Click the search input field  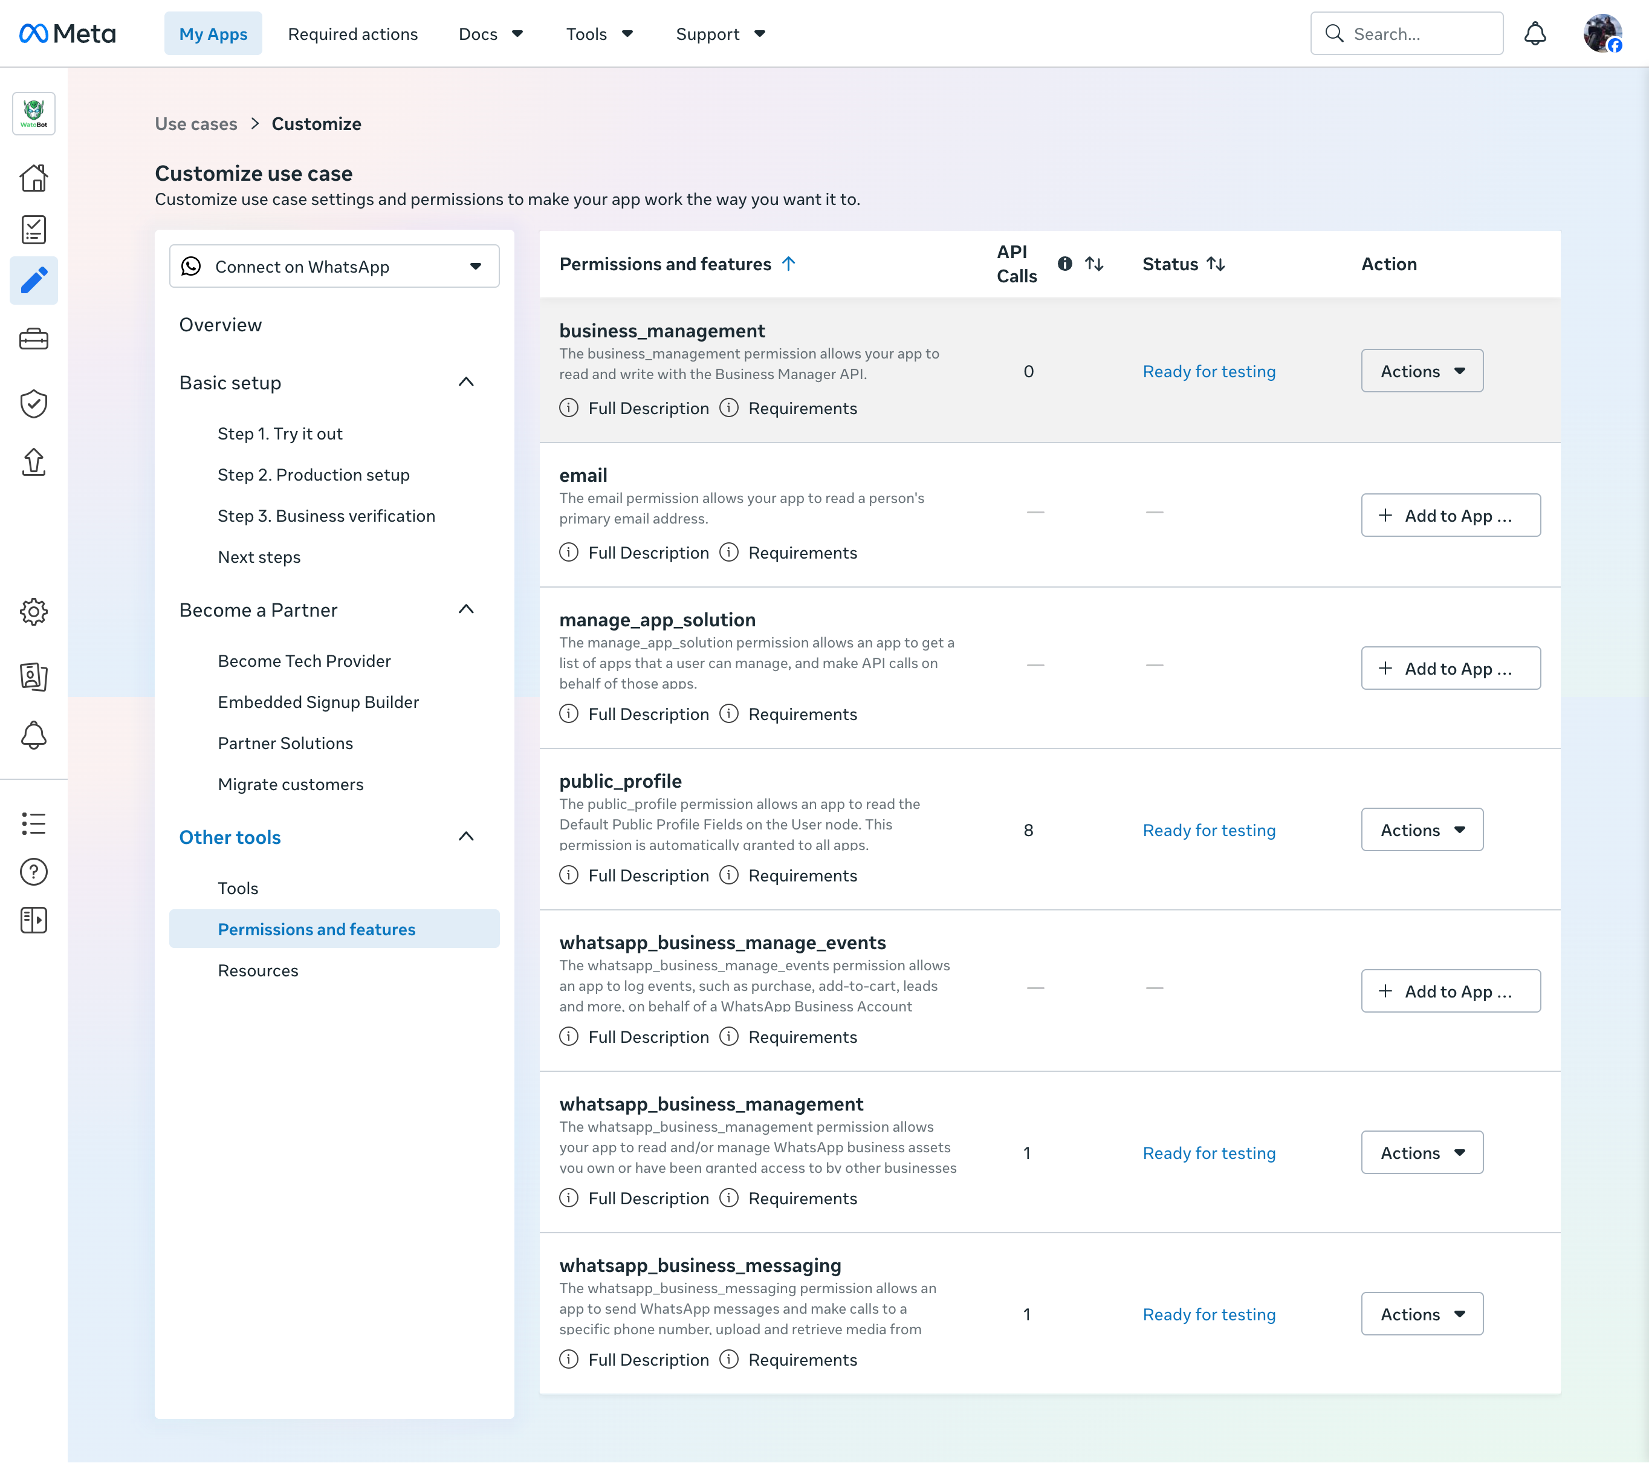1406,34
